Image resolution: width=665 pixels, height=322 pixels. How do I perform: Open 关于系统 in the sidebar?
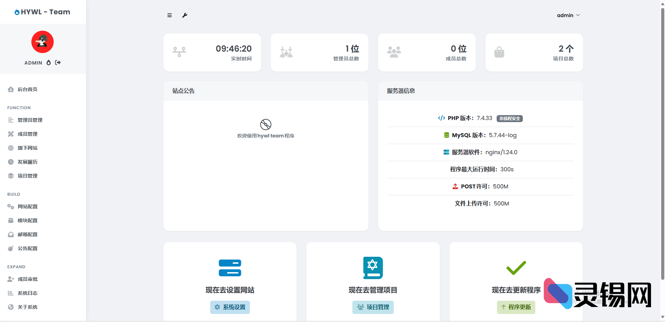click(x=27, y=307)
